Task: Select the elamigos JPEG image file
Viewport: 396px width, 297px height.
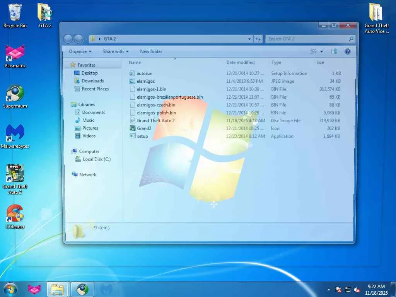Action: pos(145,81)
